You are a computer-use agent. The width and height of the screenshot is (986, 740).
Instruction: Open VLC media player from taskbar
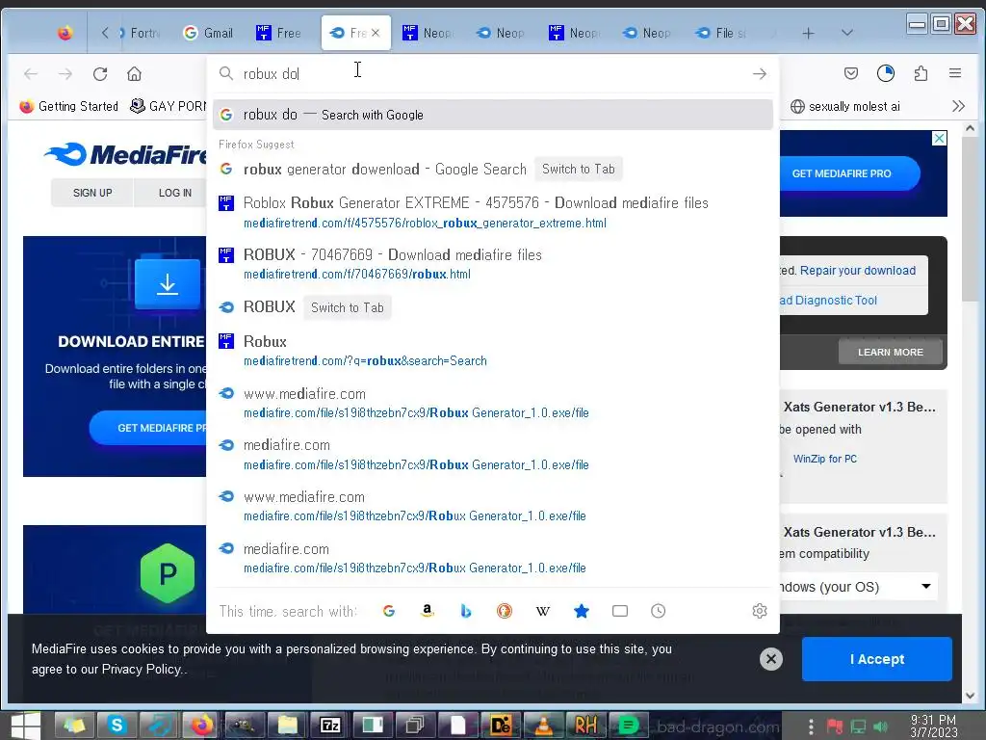(543, 726)
